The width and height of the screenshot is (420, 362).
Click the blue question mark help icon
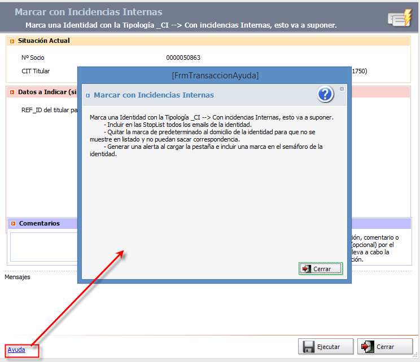(326, 94)
